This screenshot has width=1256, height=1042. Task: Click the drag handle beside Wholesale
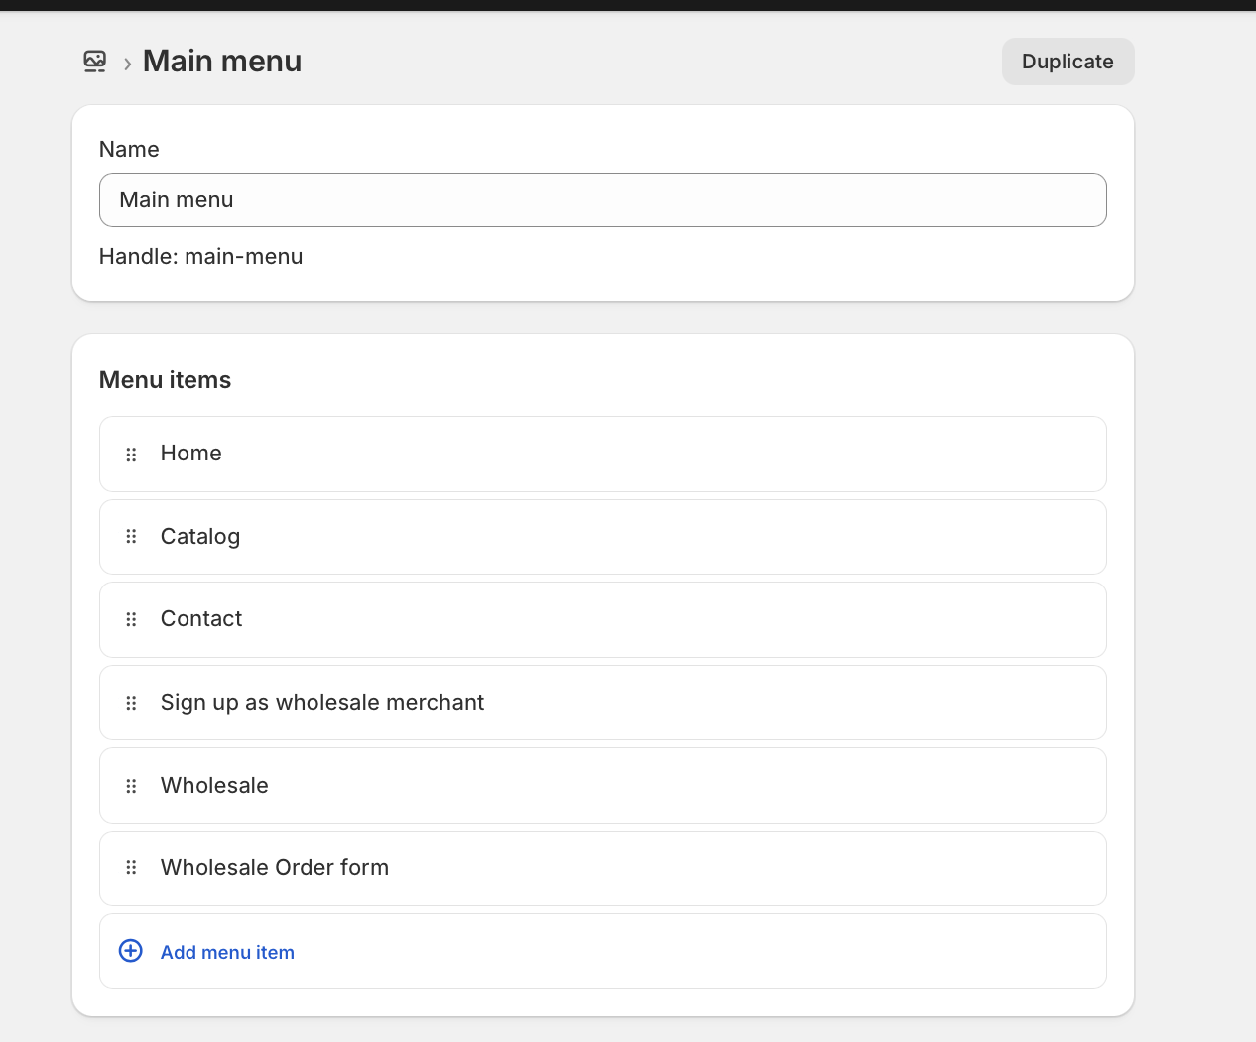coord(131,786)
